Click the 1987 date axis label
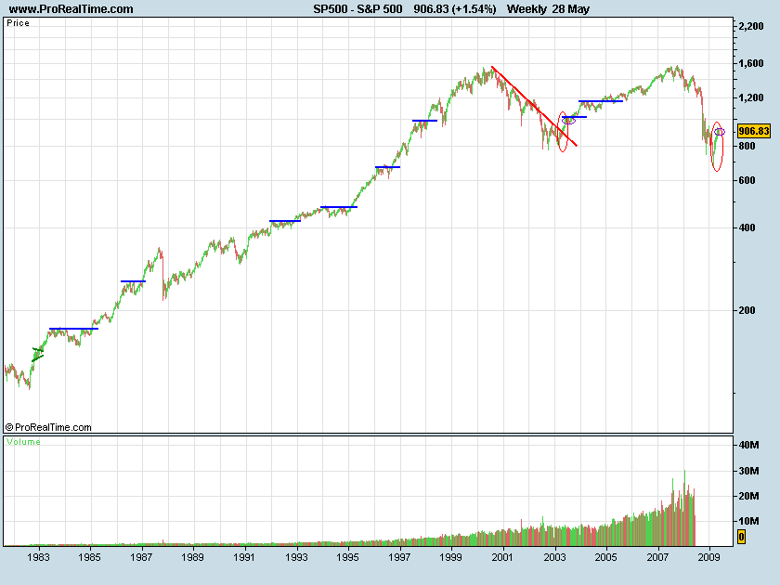The height and width of the screenshot is (585, 780). pos(141,557)
